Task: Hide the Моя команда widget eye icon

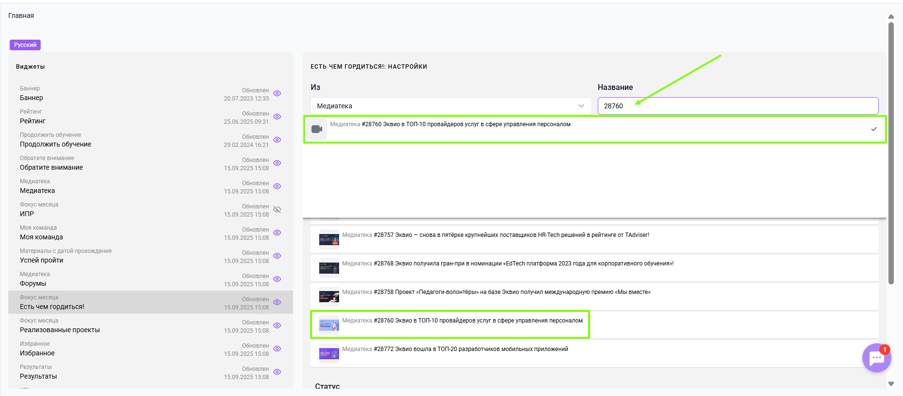Action: tap(277, 233)
